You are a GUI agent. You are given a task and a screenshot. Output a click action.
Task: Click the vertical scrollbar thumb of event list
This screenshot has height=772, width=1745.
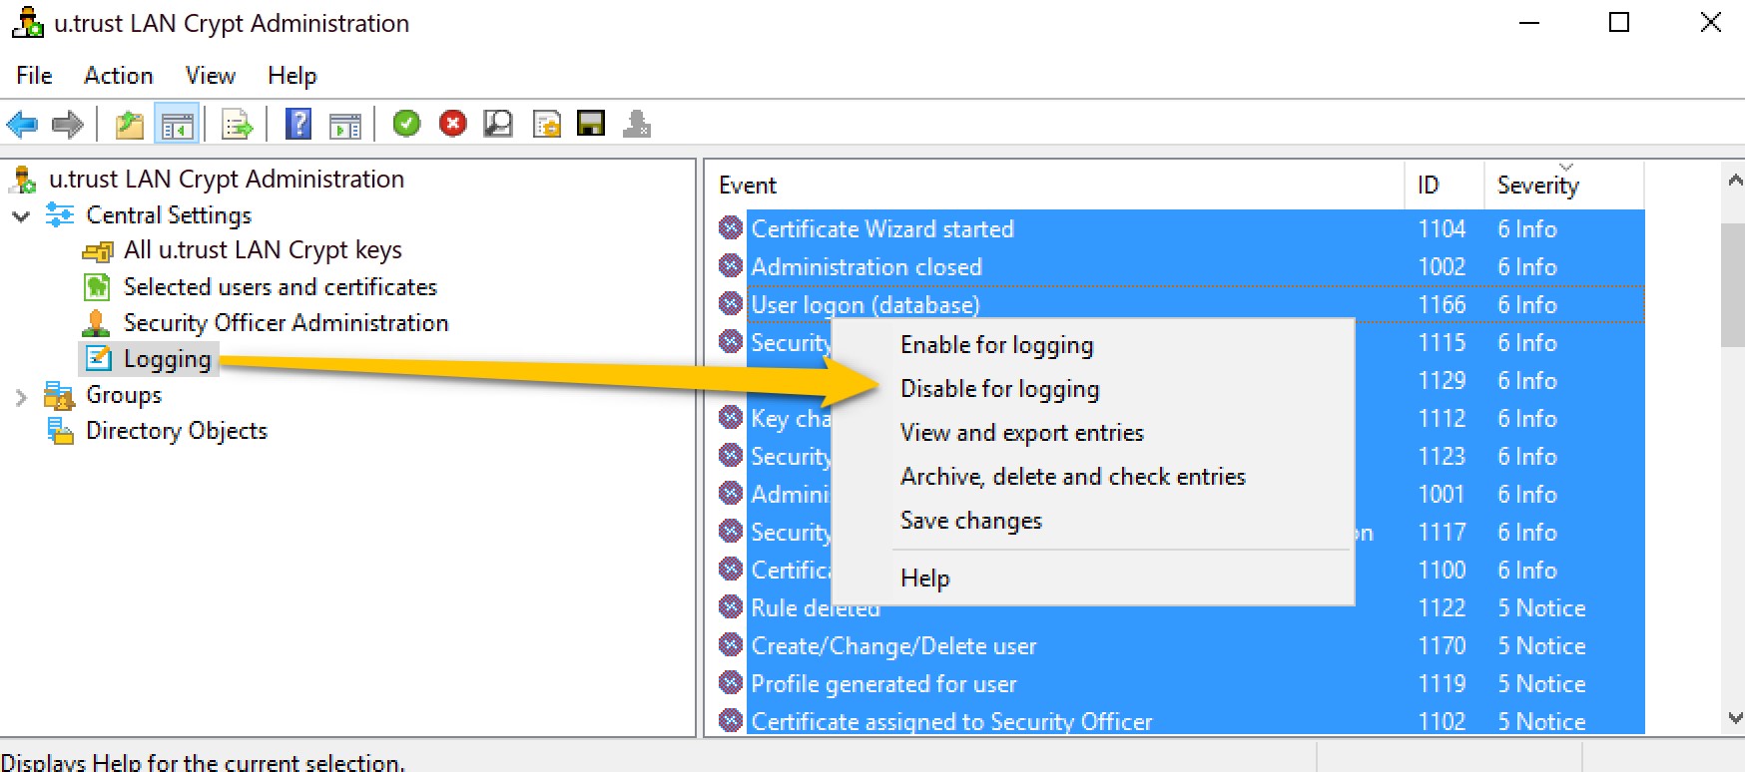coord(1735,285)
